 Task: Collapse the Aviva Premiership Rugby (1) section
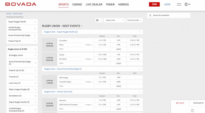pos(140,69)
